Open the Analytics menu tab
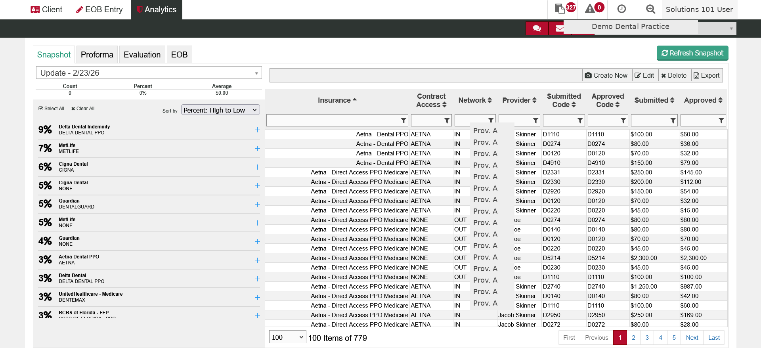The image size is (761, 348). click(157, 10)
